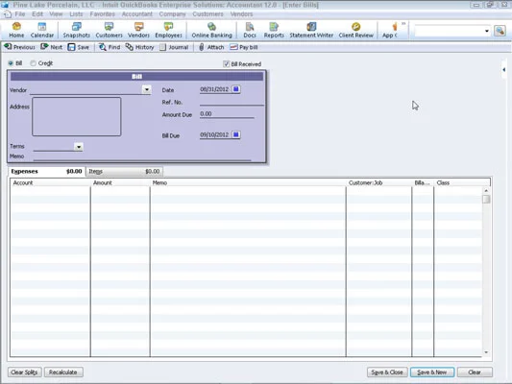Open the View menu
Image resolution: width=512 pixels, height=384 pixels.
(x=56, y=14)
